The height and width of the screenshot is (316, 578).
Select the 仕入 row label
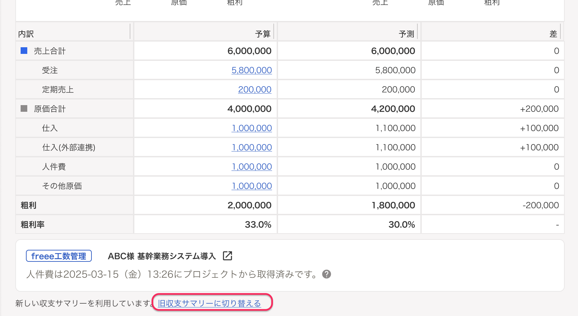pos(50,128)
